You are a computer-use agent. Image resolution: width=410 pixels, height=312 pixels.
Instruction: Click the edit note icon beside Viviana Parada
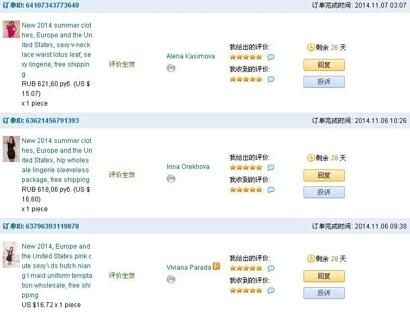pyautogui.click(x=217, y=266)
